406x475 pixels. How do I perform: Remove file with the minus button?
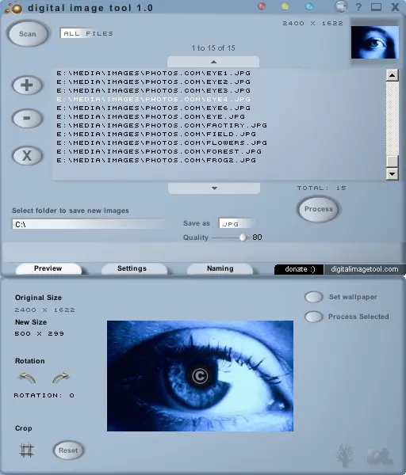[27, 118]
